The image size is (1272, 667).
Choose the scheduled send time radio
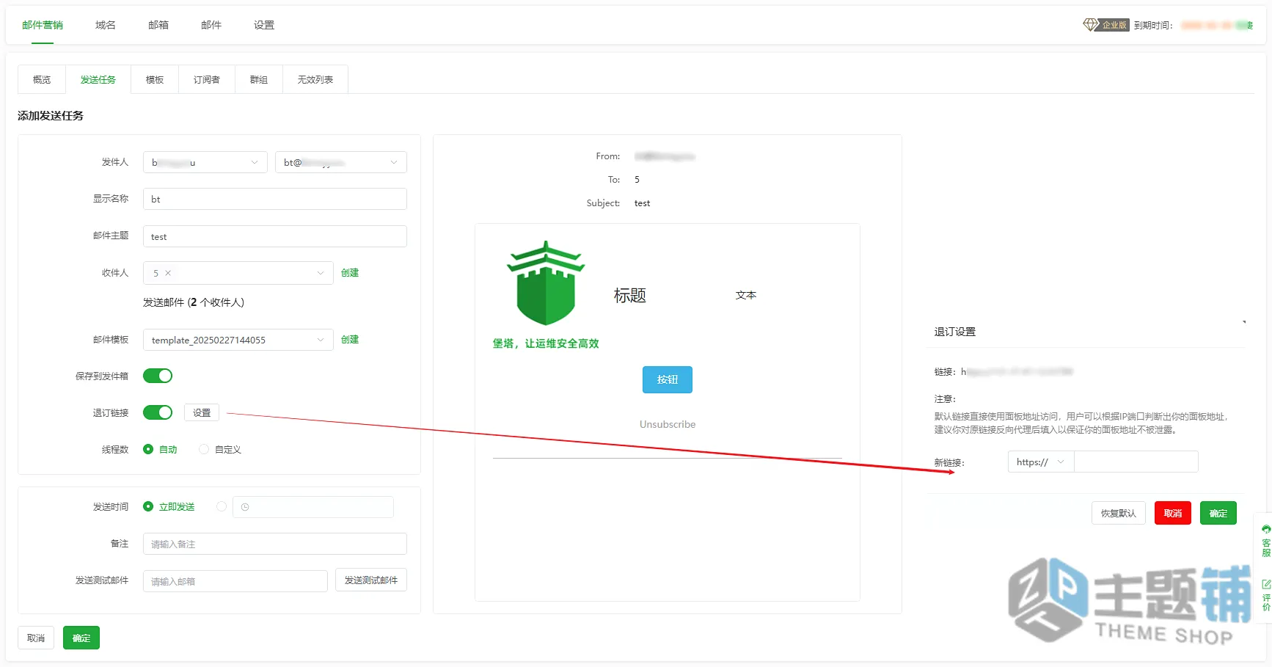pyautogui.click(x=222, y=506)
